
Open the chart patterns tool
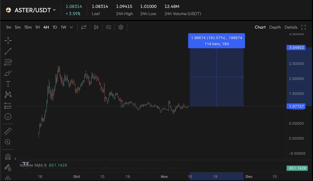pyautogui.click(x=8, y=95)
